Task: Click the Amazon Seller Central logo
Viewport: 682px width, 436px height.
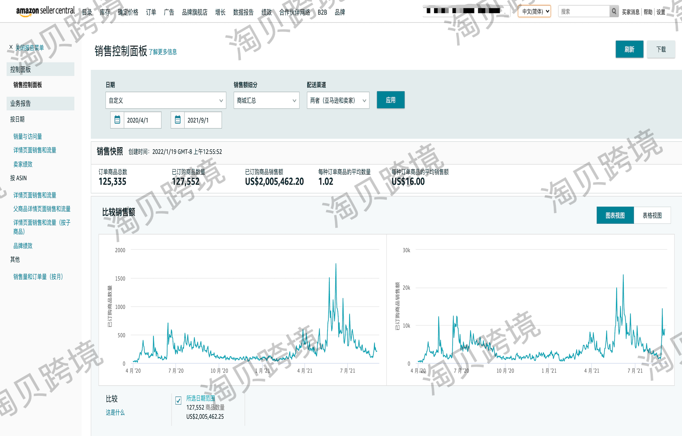Action: coord(45,11)
